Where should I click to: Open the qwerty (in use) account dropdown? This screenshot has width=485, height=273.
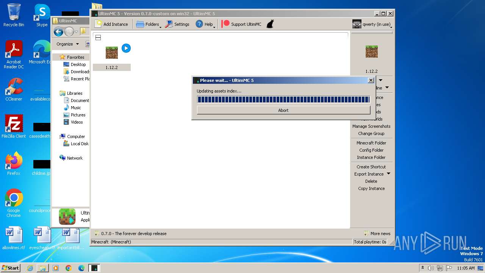tap(371, 24)
